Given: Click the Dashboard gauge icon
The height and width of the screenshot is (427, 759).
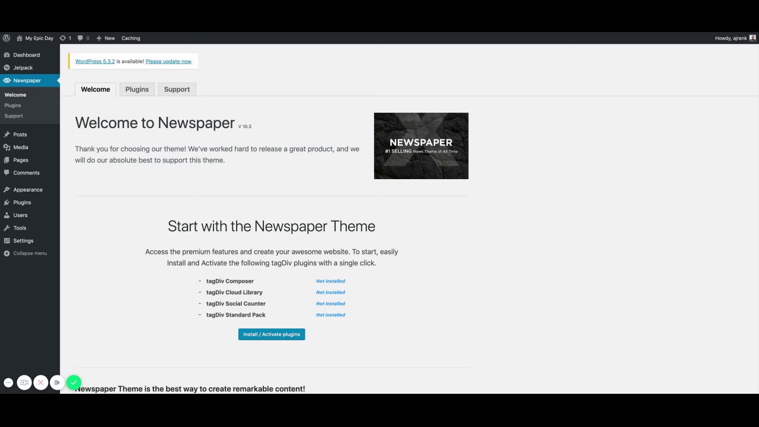Looking at the screenshot, I should coord(7,55).
